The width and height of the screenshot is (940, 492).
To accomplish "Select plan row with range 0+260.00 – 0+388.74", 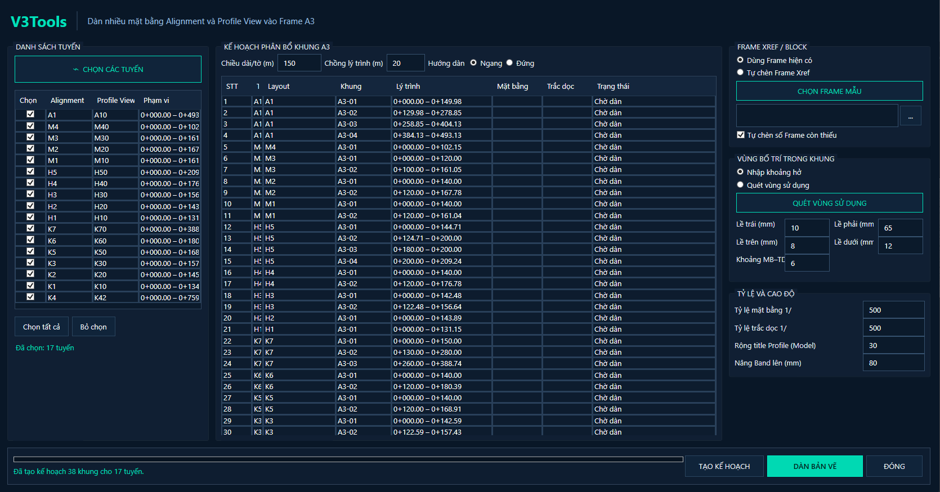I will tap(468, 363).
